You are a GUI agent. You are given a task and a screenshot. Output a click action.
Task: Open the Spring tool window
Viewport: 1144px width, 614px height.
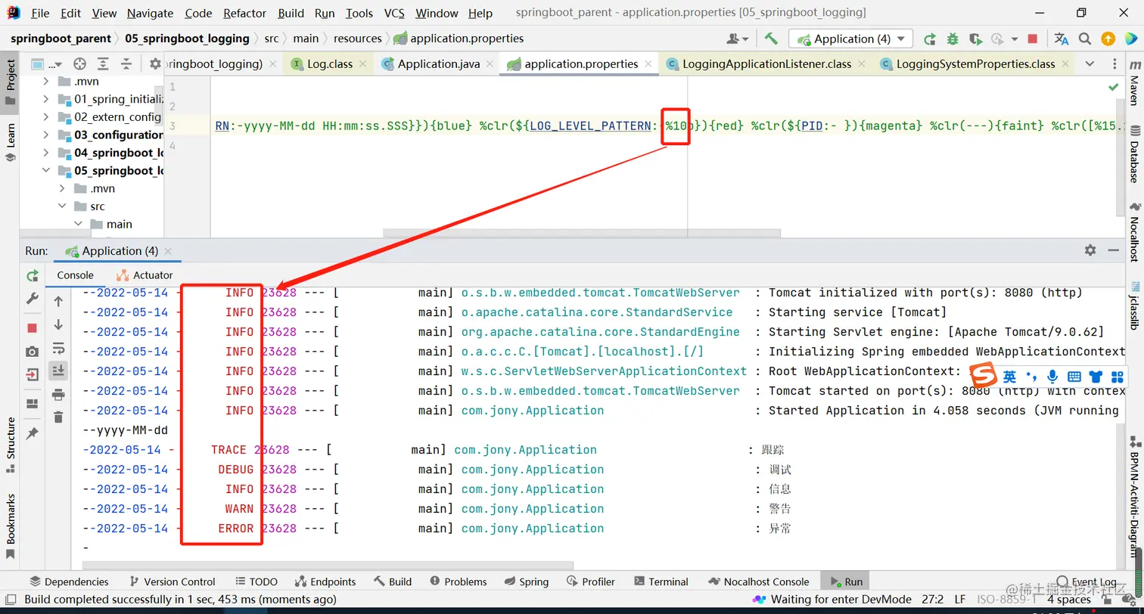coord(526,581)
